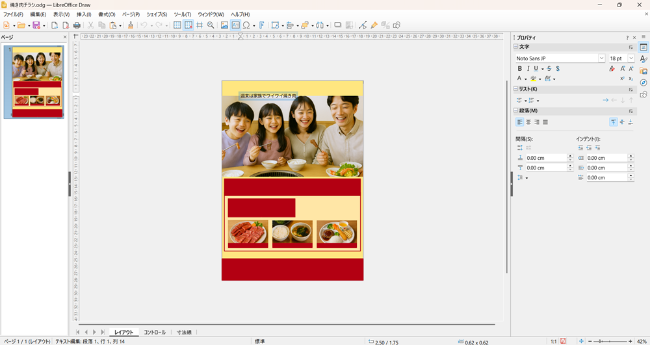Toggle the Snap to Grid icon
Screen dimensions: 650x345
pos(188,25)
